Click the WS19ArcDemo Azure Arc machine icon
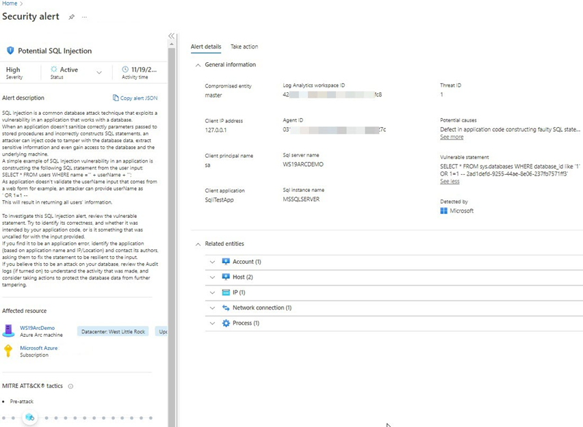 click(x=8, y=331)
